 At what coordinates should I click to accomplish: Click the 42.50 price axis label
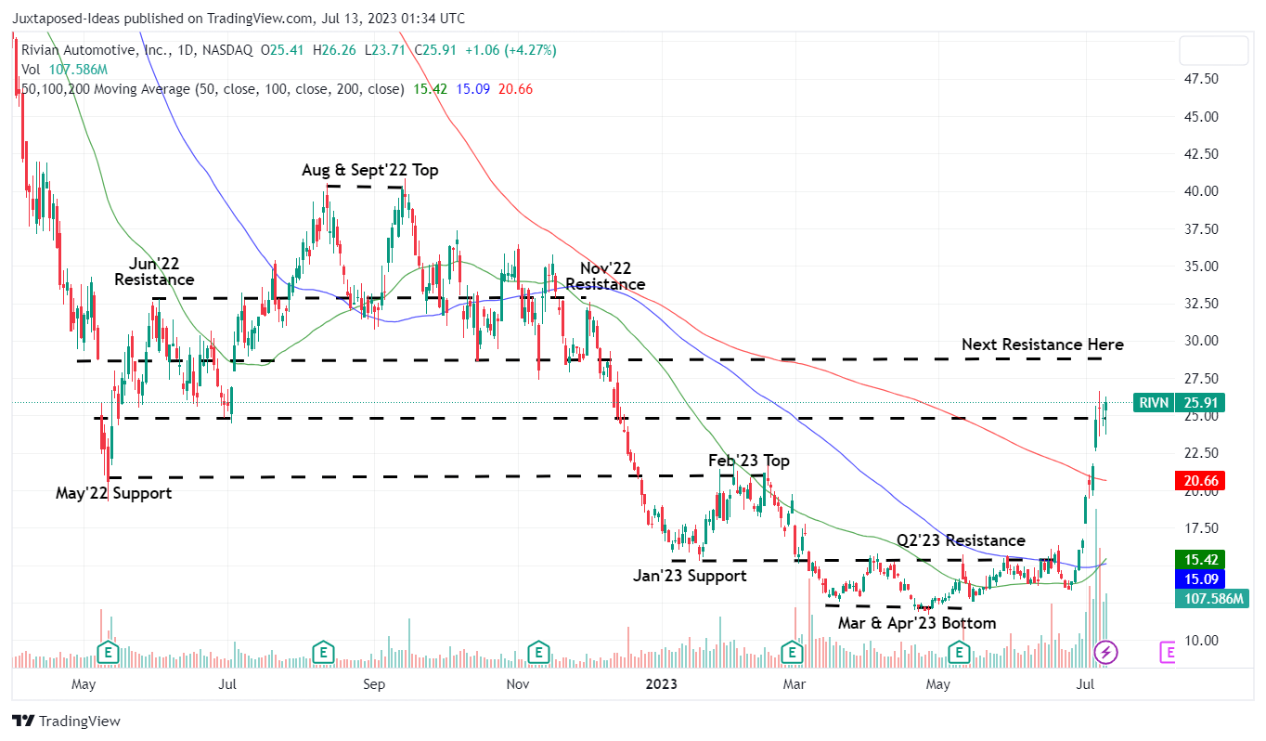(1200, 154)
